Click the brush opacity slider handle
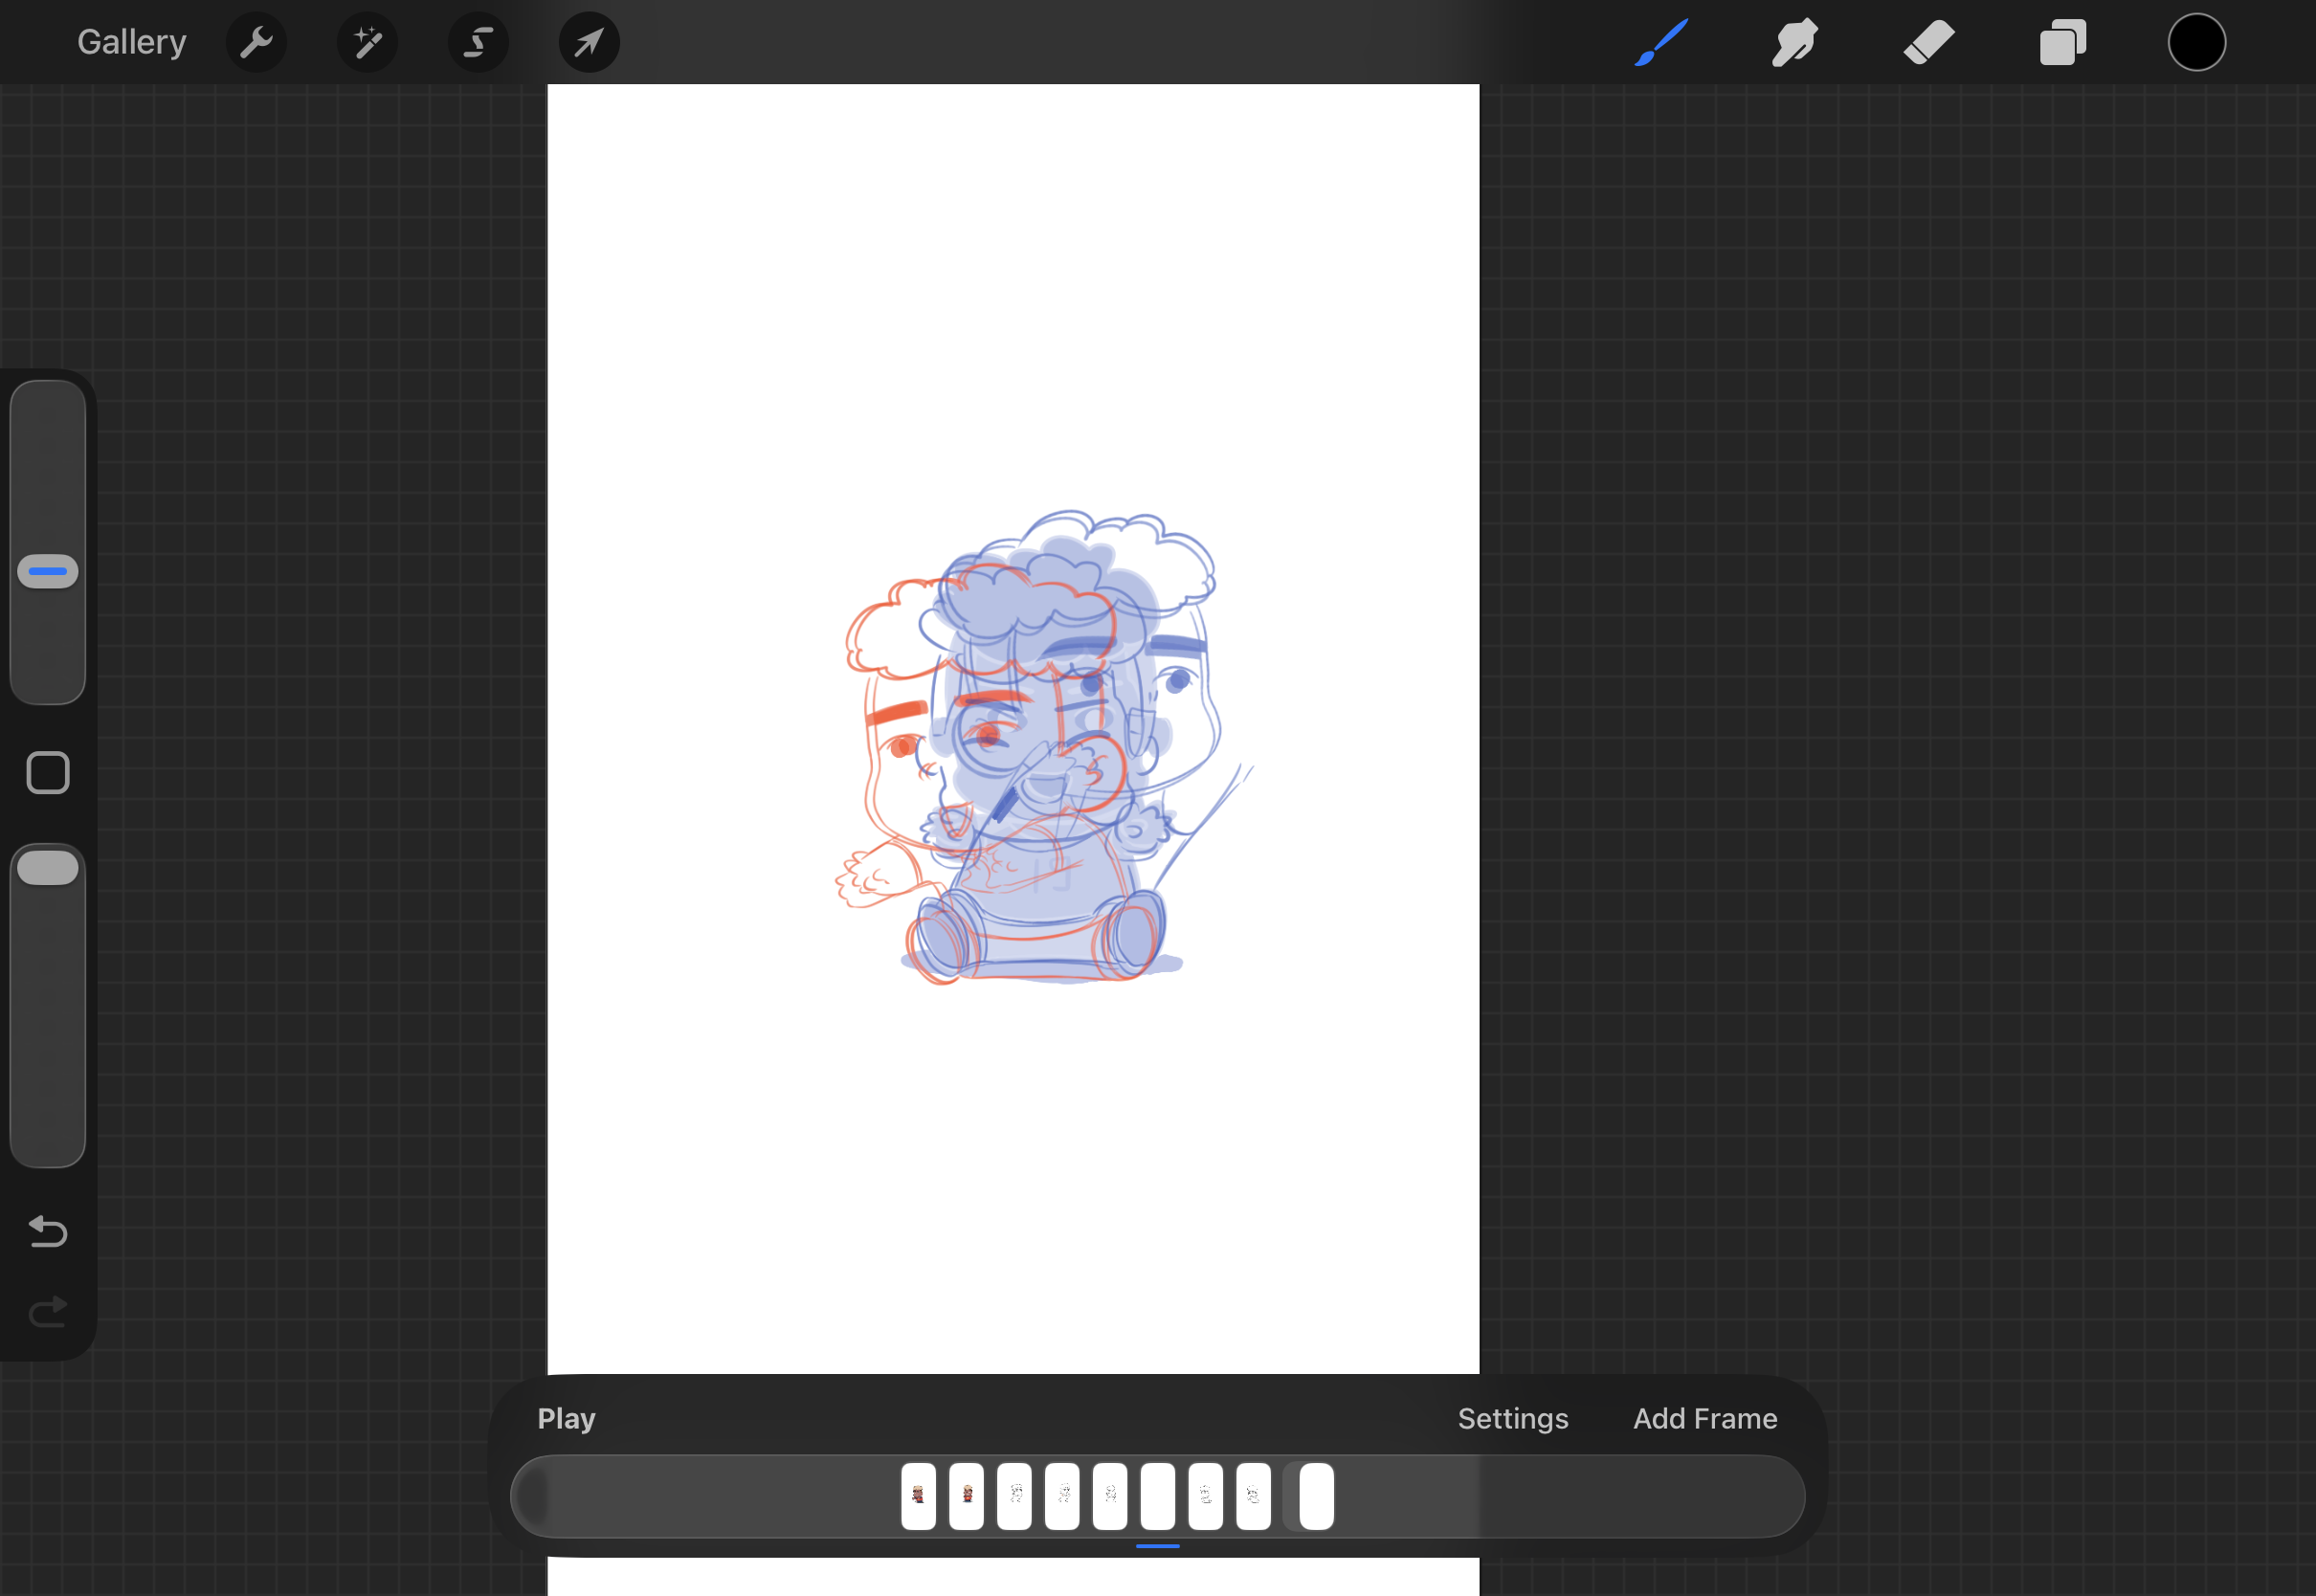2316x1596 pixels. (x=48, y=868)
